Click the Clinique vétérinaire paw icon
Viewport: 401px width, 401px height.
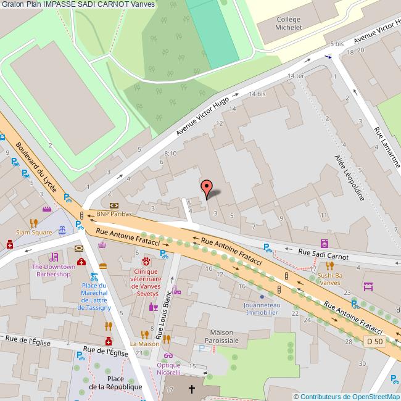[x=146, y=262]
